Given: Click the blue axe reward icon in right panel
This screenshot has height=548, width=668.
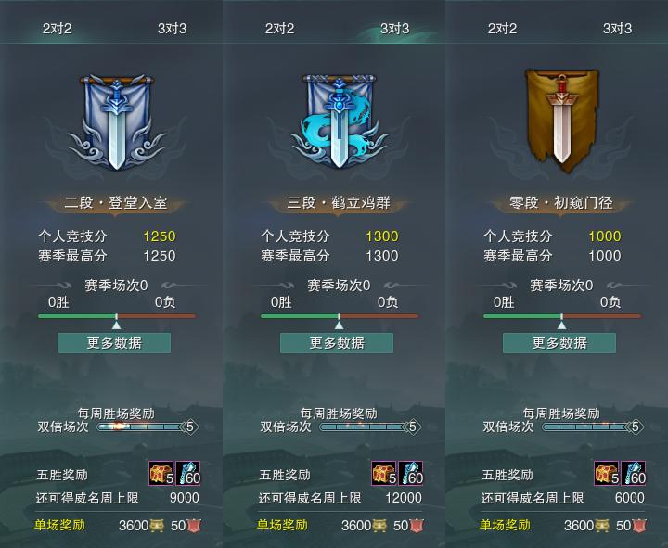Looking at the screenshot, I should tap(634, 473).
